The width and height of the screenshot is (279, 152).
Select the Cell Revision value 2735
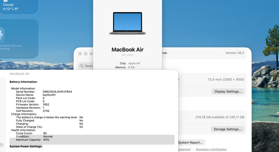46,111
